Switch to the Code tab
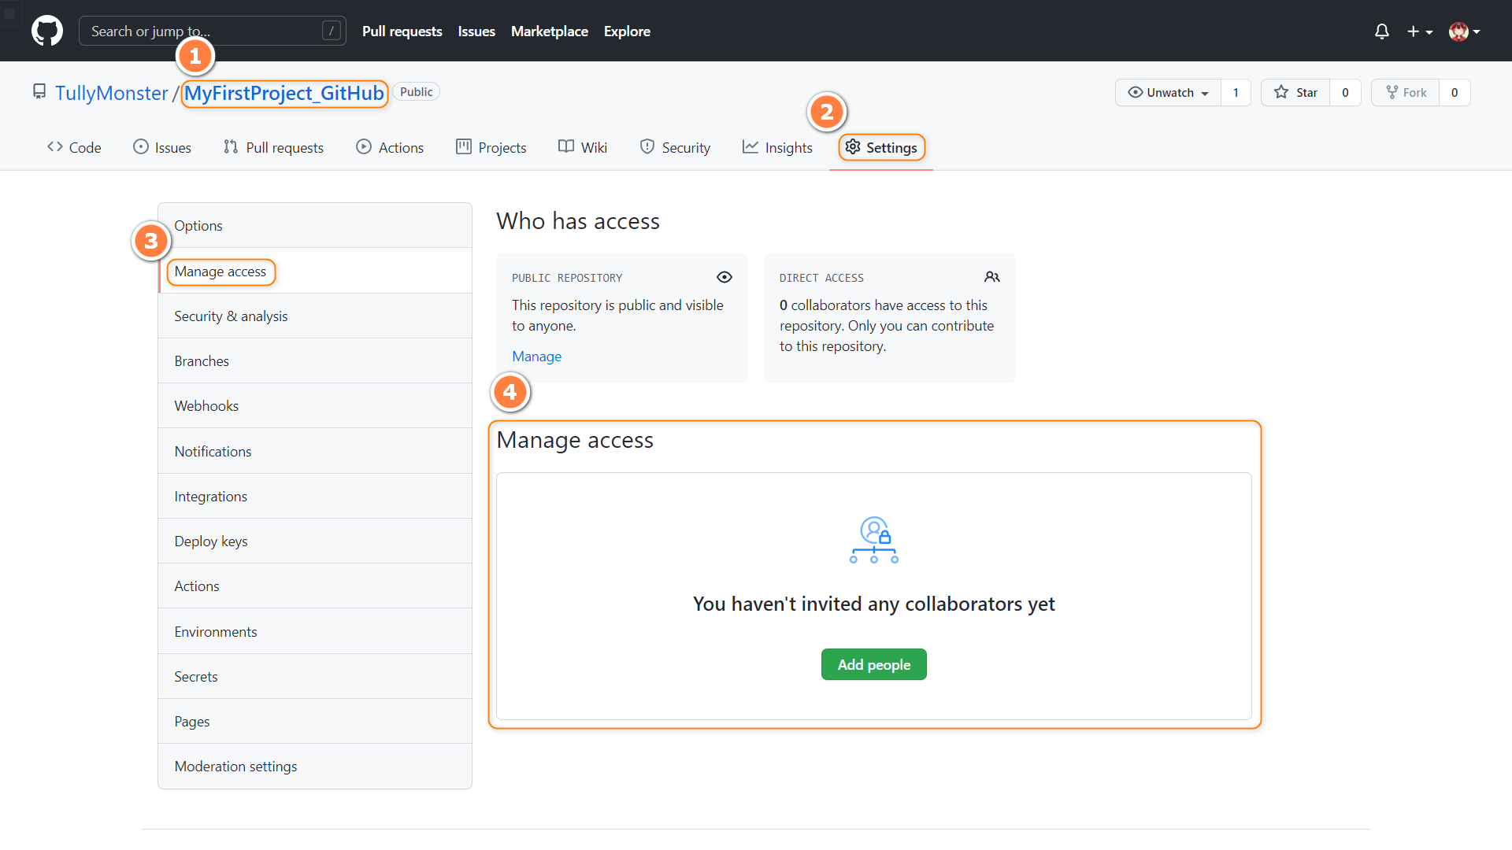This screenshot has width=1512, height=850. point(74,147)
